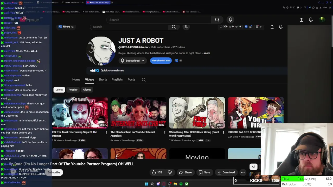Open Internet Anti-Christ video thumbnail
Viewport: 333px width, 187px height.
[x=138, y=113]
